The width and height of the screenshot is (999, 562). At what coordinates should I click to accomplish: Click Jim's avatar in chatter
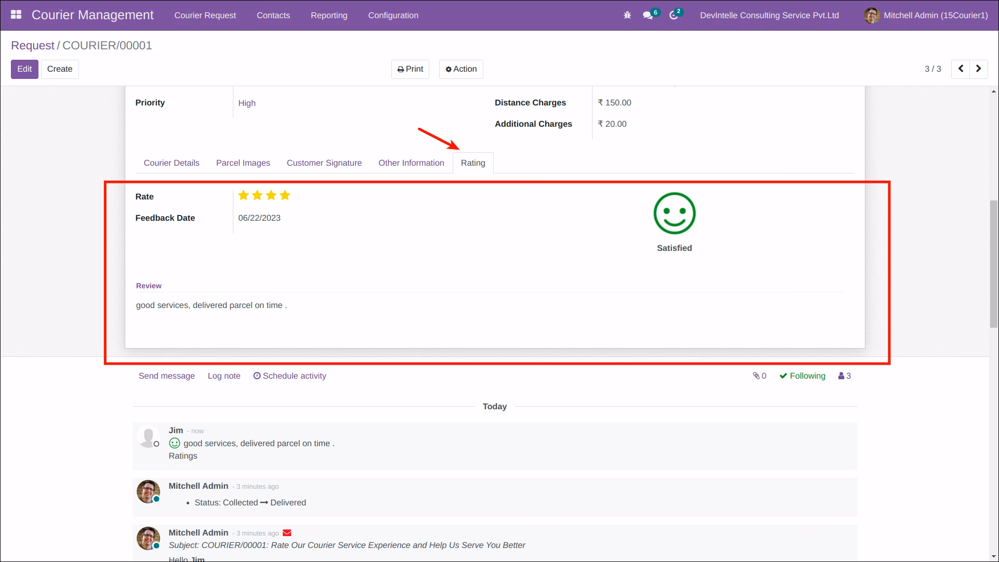click(148, 437)
